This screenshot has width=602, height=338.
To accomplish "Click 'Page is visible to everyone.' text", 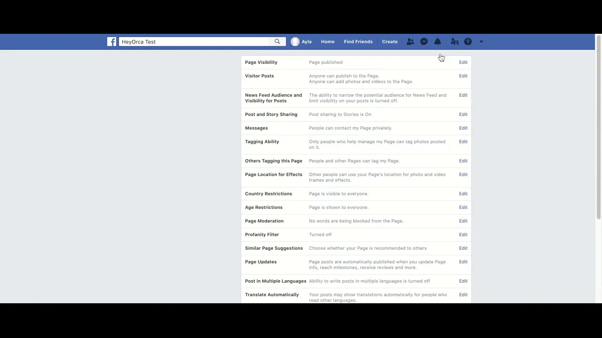I will click(339, 194).
